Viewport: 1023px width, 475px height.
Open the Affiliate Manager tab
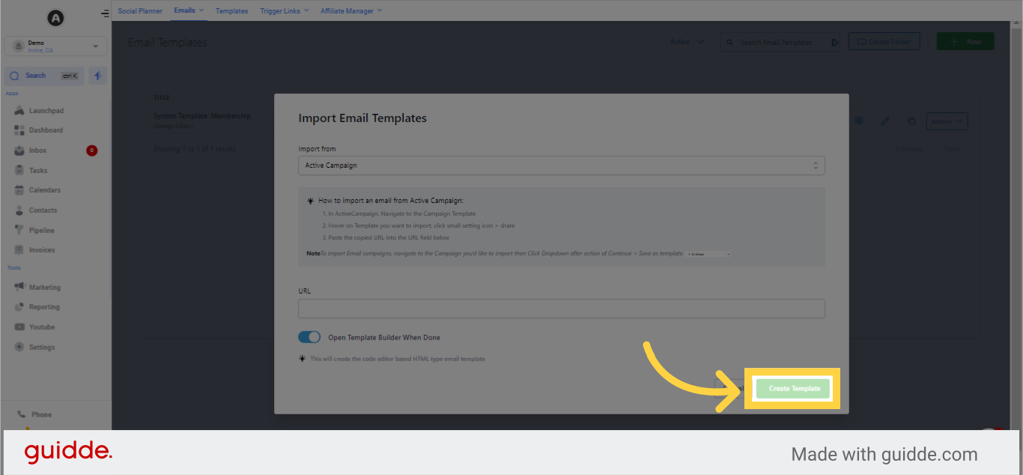click(x=347, y=10)
